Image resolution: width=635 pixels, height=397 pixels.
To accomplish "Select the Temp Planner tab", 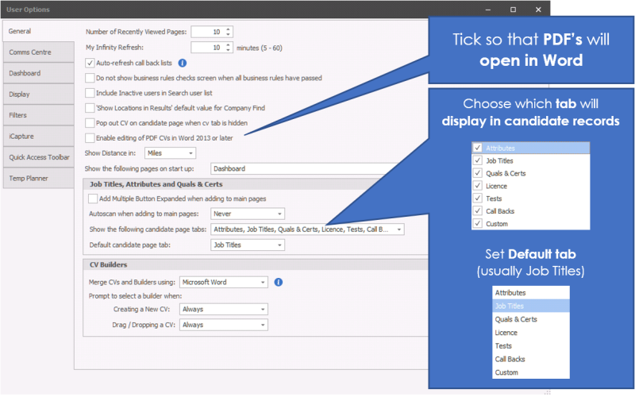I will coord(37,178).
